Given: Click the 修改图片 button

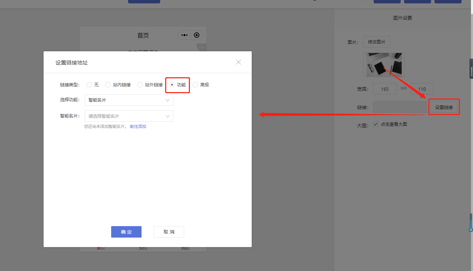Looking at the screenshot, I should (377, 42).
